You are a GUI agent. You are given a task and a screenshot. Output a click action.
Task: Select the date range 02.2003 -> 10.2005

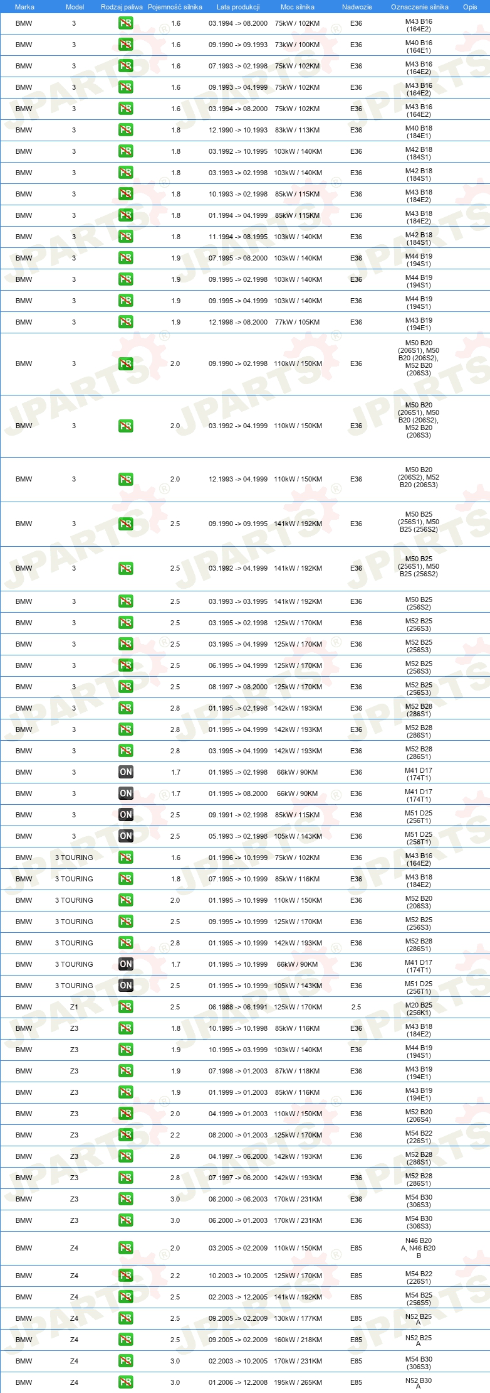(x=238, y=1361)
